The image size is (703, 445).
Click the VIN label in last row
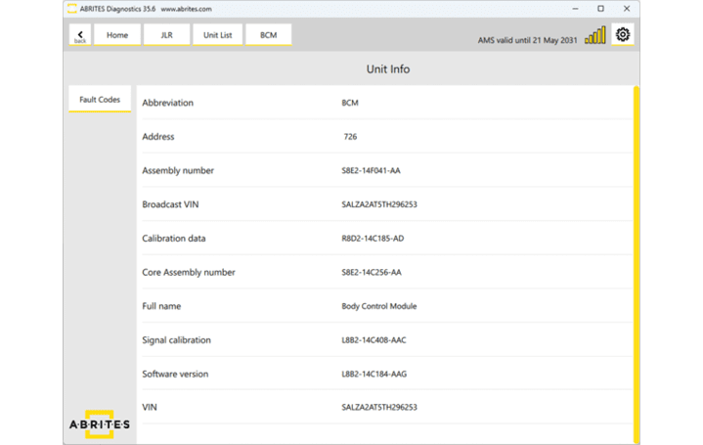(x=150, y=407)
